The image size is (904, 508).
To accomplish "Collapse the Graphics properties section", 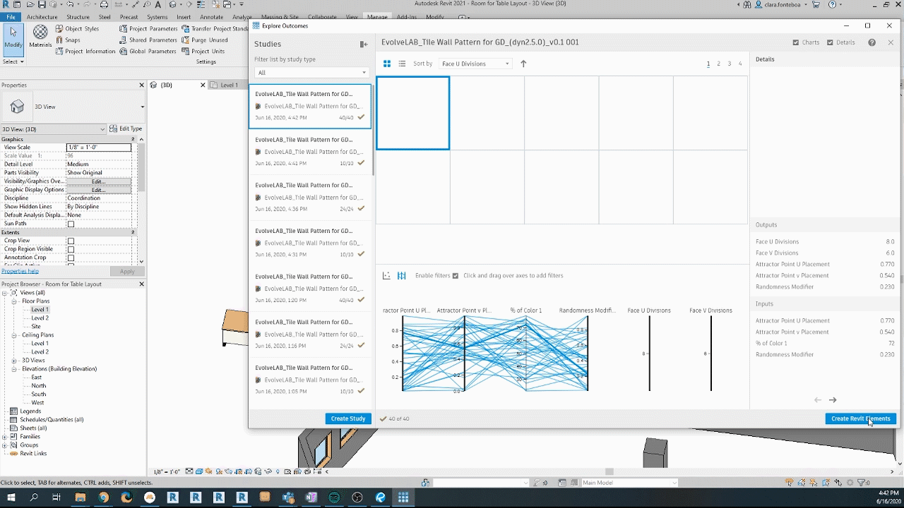I will coord(133,139).
